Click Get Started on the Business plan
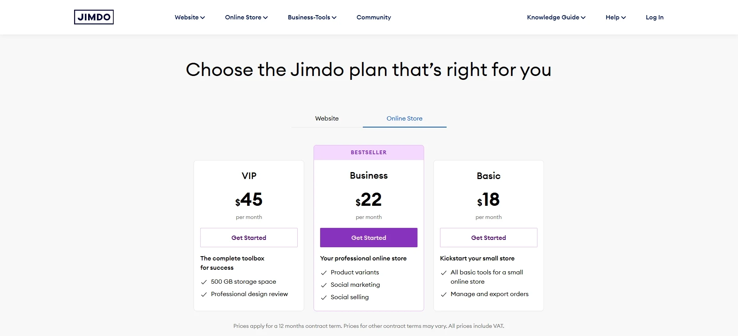 [x=368, y=238]
